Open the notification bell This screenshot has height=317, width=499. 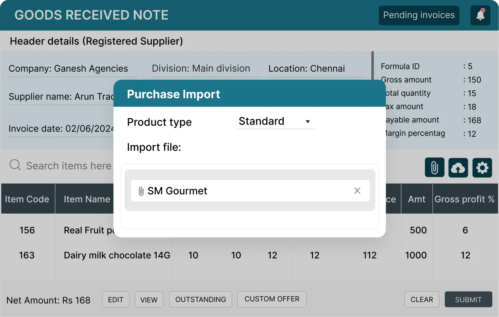coord(480,15)
